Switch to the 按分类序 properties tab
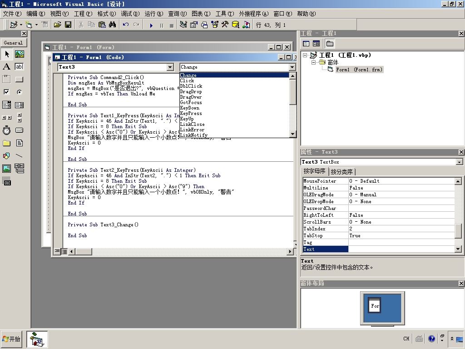Screen dimensions: 465x349 (x=341, y=172)
